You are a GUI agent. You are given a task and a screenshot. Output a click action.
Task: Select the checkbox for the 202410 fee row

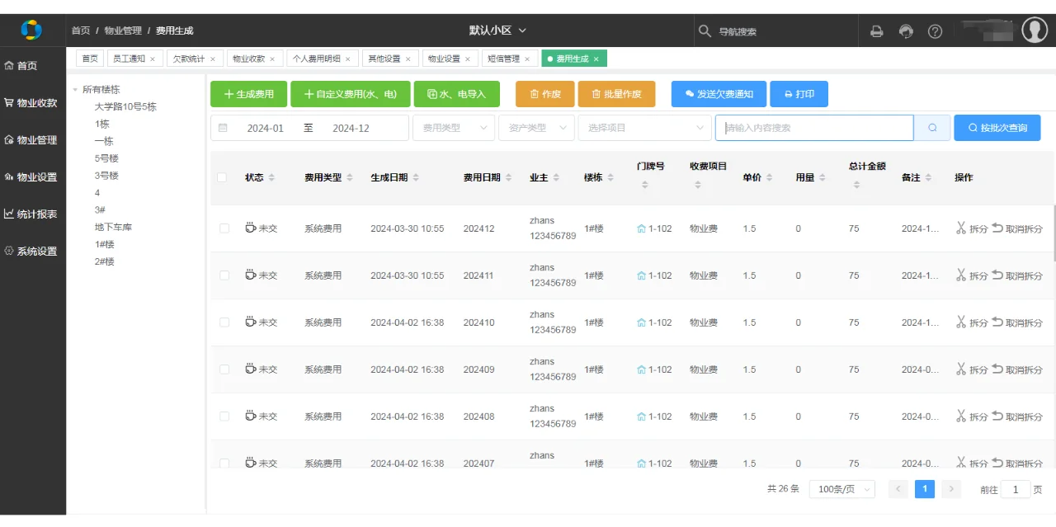coord(224,322)
